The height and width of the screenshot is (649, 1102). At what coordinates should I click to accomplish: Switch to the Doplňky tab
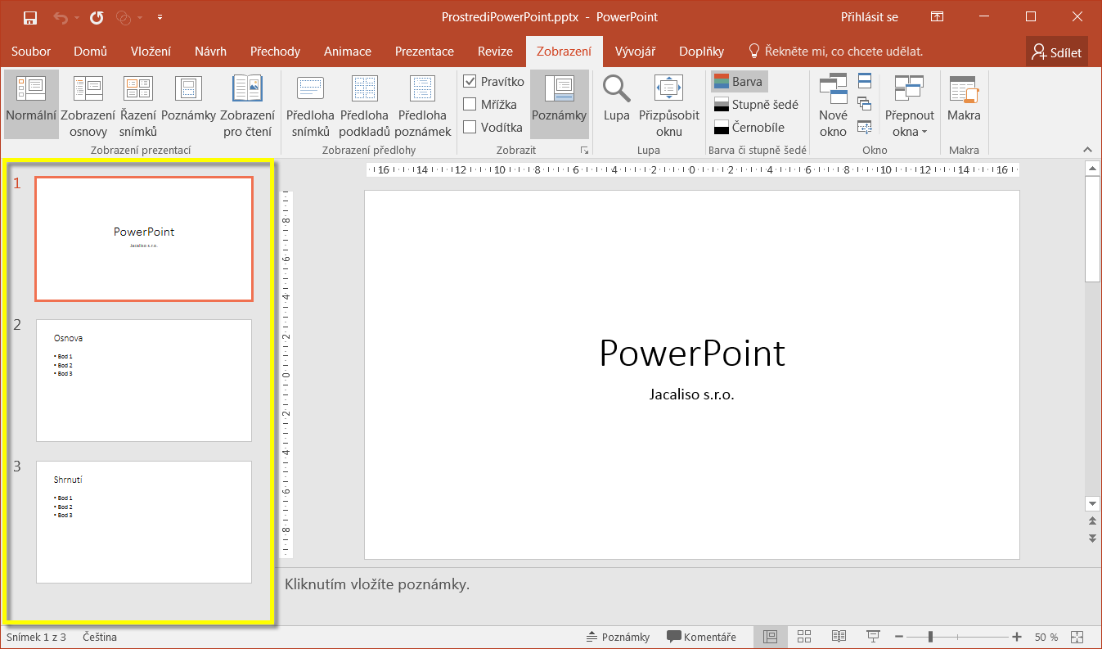tap(701, 52)
